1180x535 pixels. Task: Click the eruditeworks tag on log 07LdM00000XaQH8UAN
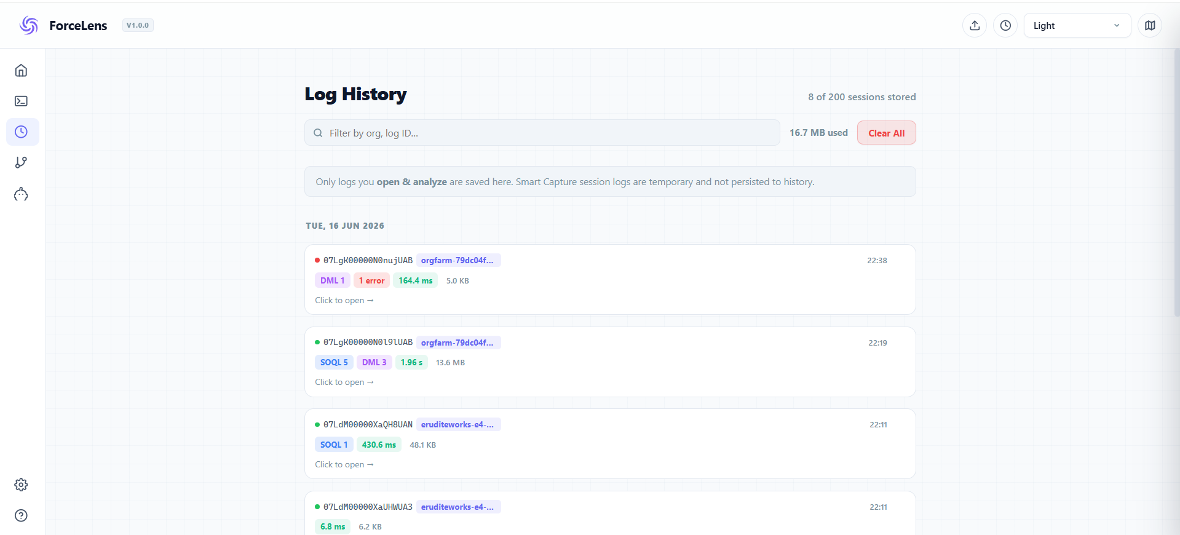458,424
